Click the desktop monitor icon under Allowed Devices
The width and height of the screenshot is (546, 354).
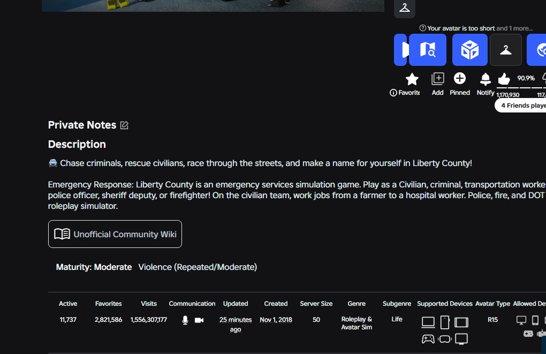click(x=521, y=320)
